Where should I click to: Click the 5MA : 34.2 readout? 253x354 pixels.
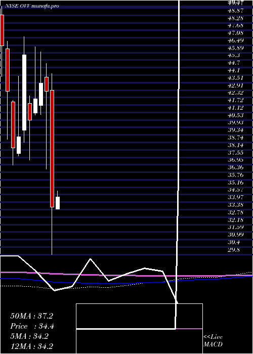click(29, 336)
